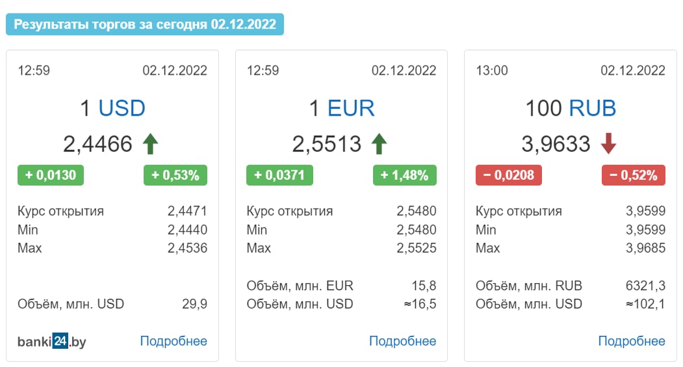Click the green up arrow beside EUR rate
Screen dimensions: 683x367
tap(379, 144)
